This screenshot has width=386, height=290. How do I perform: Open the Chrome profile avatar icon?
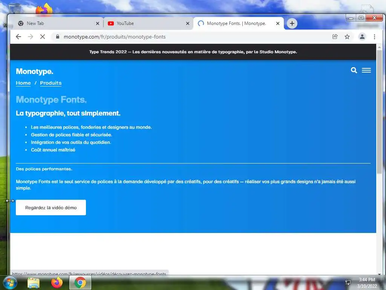(x=362, y=37)
